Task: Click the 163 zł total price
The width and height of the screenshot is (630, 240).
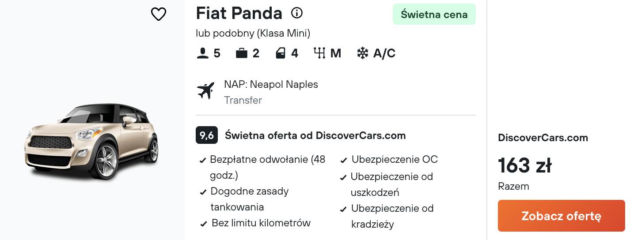Action: pos(524,165)
